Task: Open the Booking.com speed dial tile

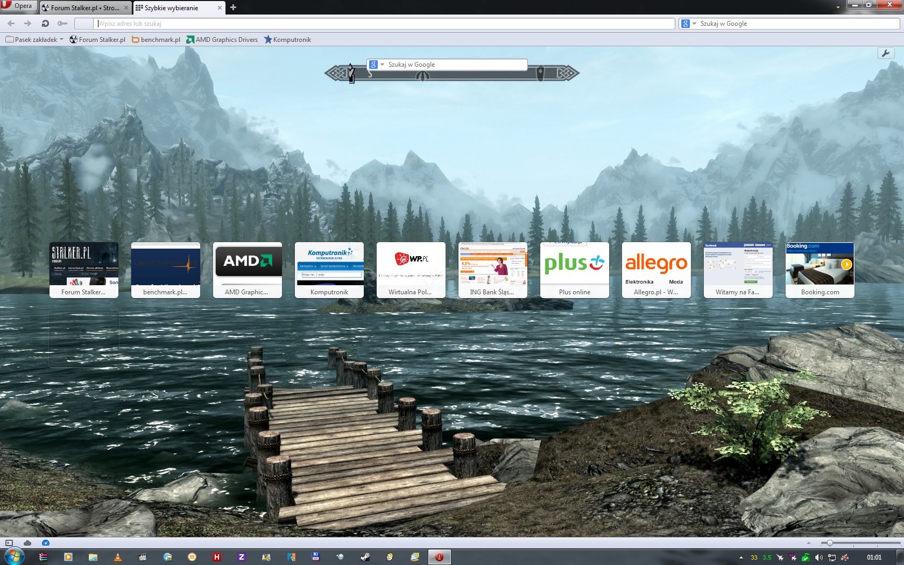Action: pos(820,270)
